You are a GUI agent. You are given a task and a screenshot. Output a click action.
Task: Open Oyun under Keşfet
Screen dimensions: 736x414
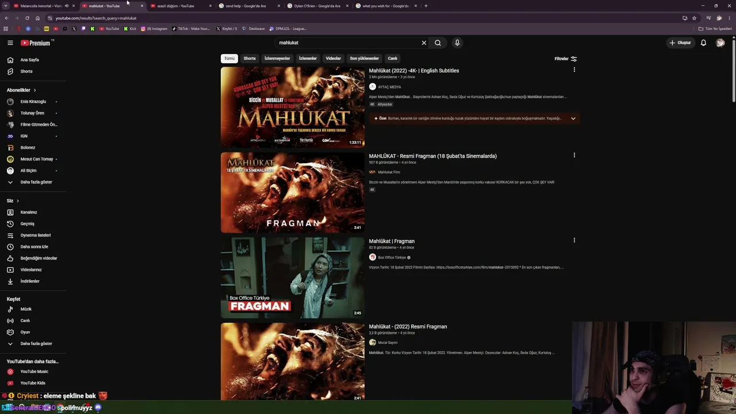25,332
